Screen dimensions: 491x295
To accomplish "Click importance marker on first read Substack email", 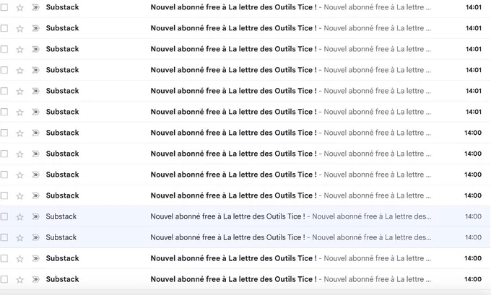I will click(35, 216).
